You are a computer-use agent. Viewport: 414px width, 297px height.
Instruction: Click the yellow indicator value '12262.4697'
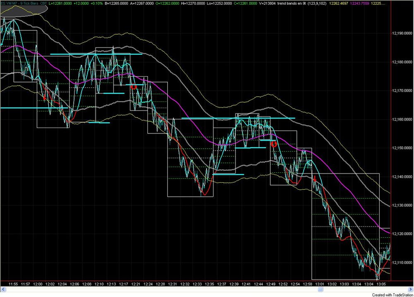pos(339,3)
